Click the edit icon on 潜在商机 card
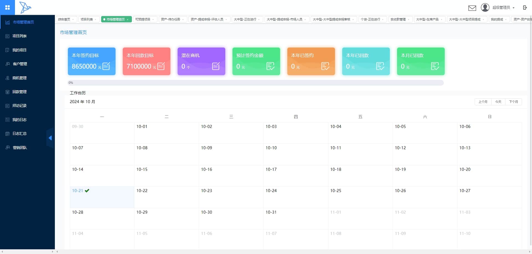 (x=216, y=66)
